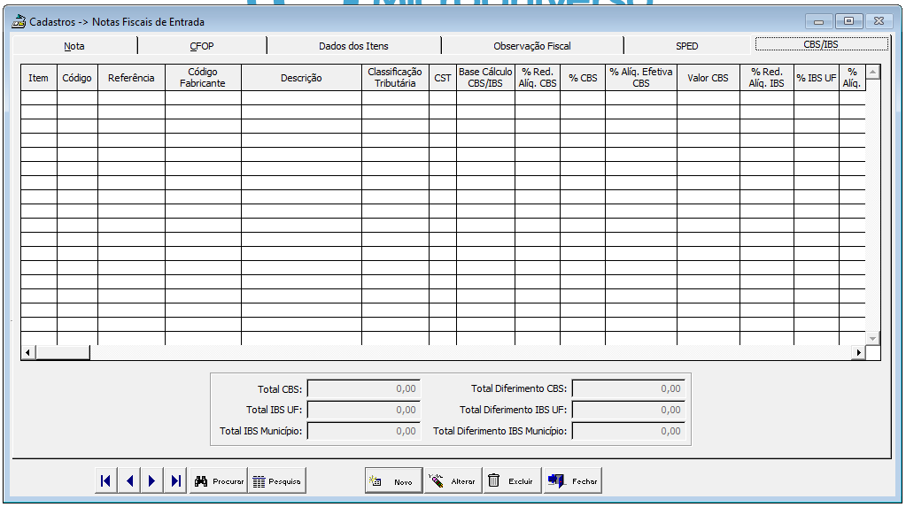Click Alterar to edit the record
Screen dimensions: 906x507
point(453,481)
